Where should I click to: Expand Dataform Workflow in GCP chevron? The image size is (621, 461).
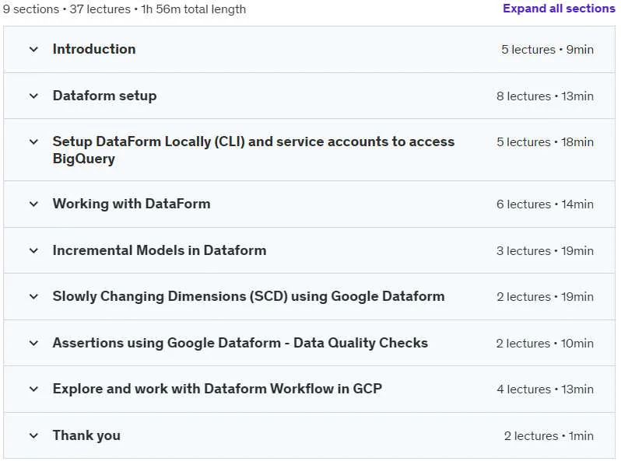point(33,389)
